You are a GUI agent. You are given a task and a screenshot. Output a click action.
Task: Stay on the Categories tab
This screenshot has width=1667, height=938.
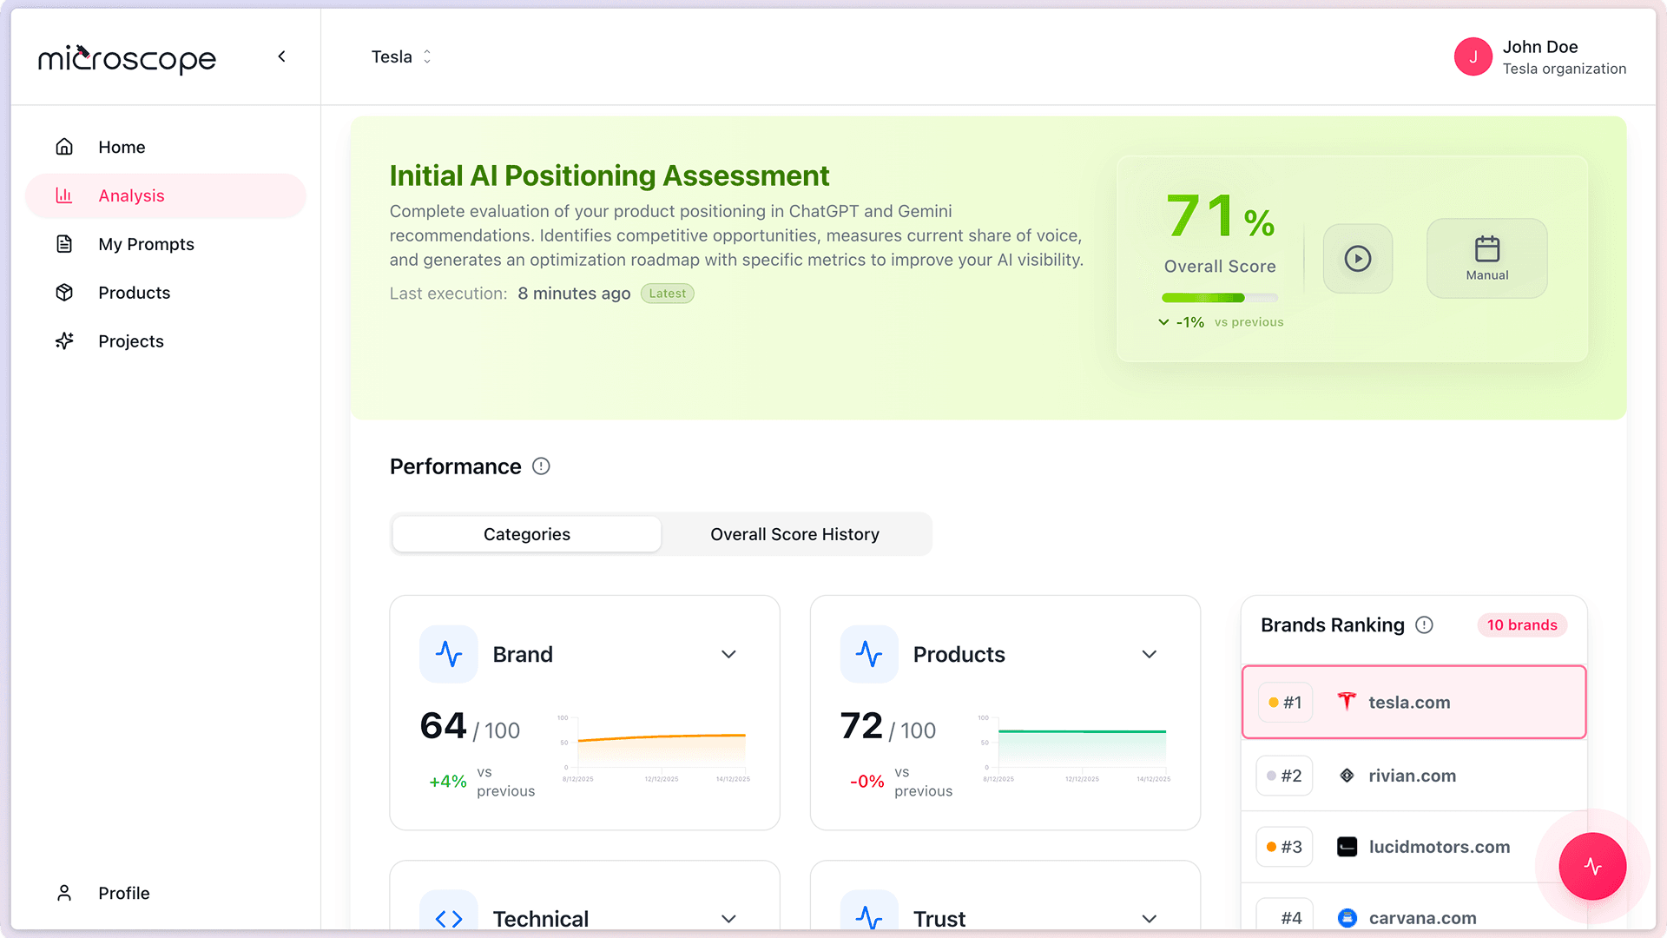(x=526, y=534)
